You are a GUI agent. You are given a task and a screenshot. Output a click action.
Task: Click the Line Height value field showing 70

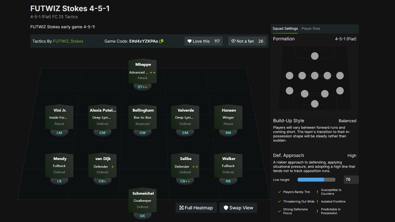point(351,179)
